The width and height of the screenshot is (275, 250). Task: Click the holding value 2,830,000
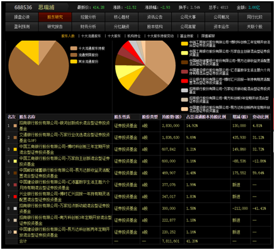click(171, 126)
